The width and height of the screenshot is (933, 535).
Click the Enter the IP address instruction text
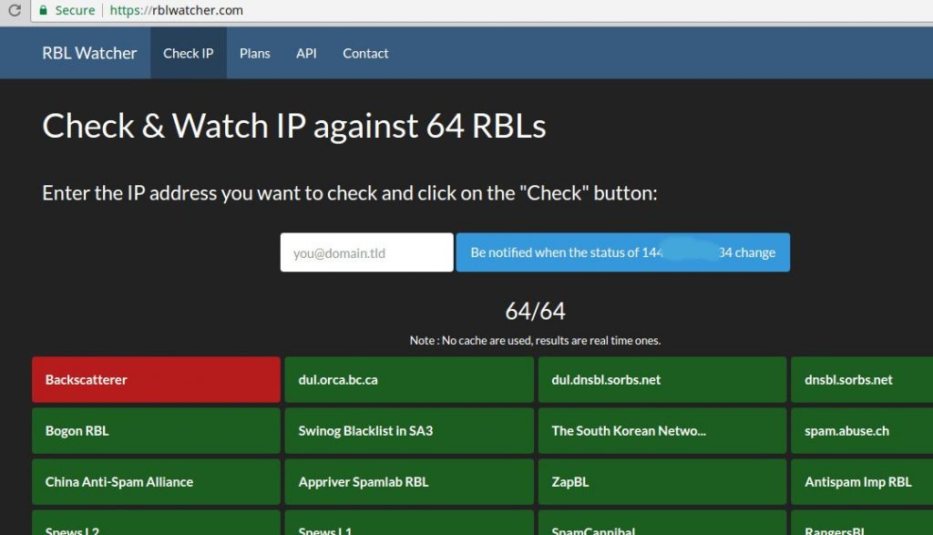coord(350,193)
